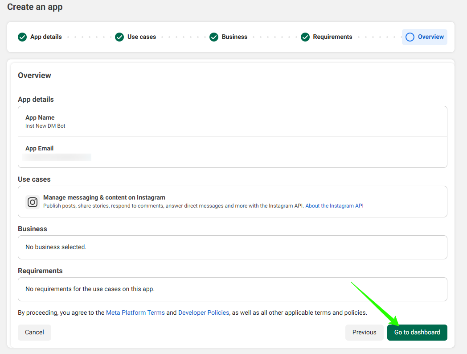
Task: Open the About the Instagram API link
Action: pyautogui.click(x=334, y=206)
